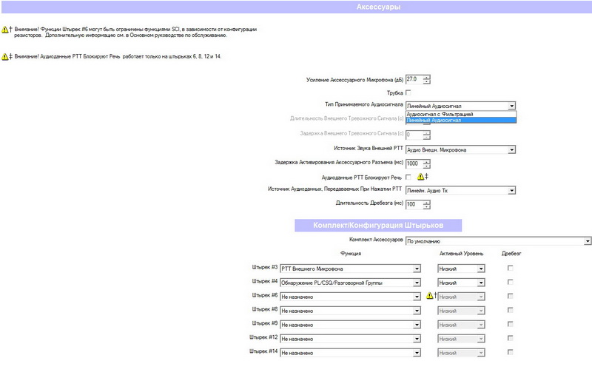This screenshot has width=592, height=378.
Task: Open Функция dropdown for Штырек #4
Action: [x=417, y=283]
